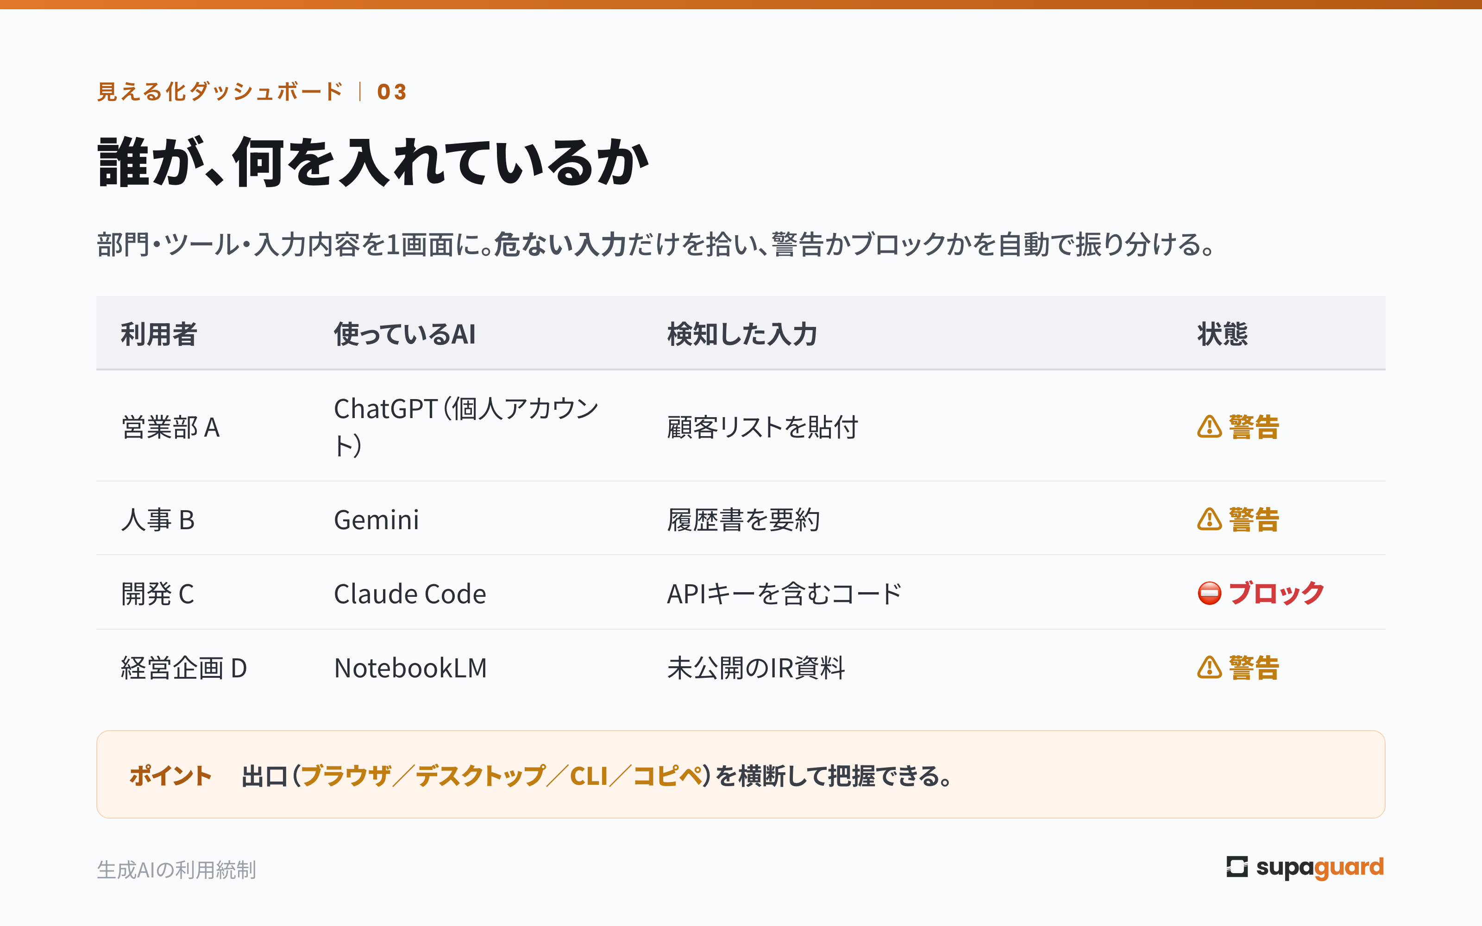
Task: Click the warning icon in the 営業部 A row
Action: [x=1209, y=427]
